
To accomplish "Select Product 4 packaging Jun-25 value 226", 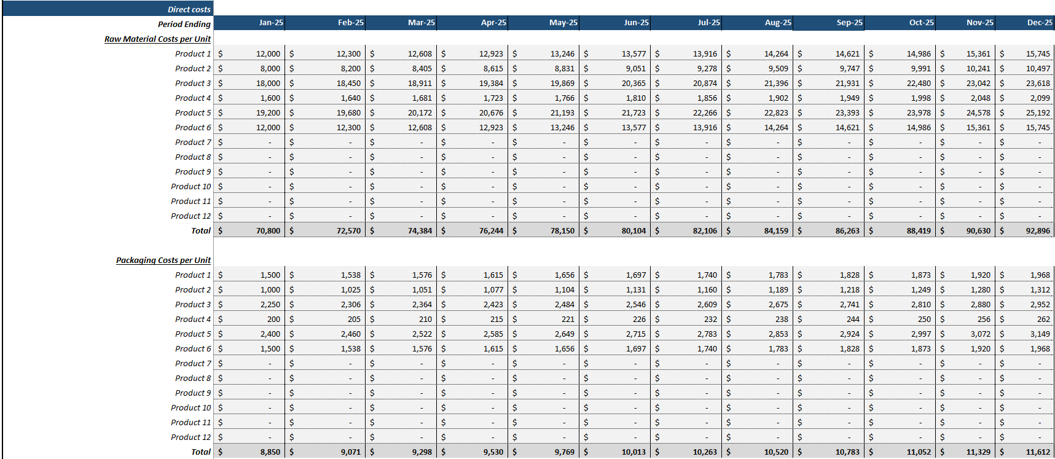I will click(x=615, y=319).
